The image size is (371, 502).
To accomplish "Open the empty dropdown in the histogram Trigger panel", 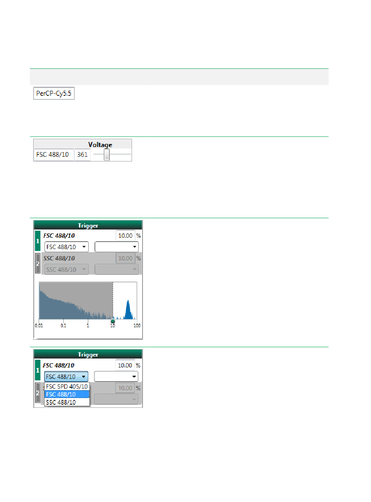I will (117, 247).
